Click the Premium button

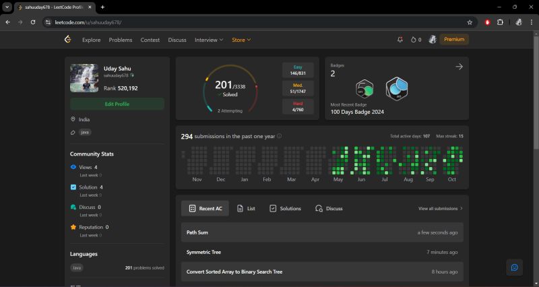(x=454, y=40)
